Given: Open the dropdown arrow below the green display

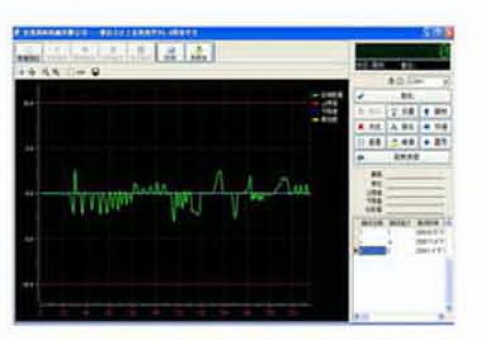Looking at the screenshot, I should [446, 81].
